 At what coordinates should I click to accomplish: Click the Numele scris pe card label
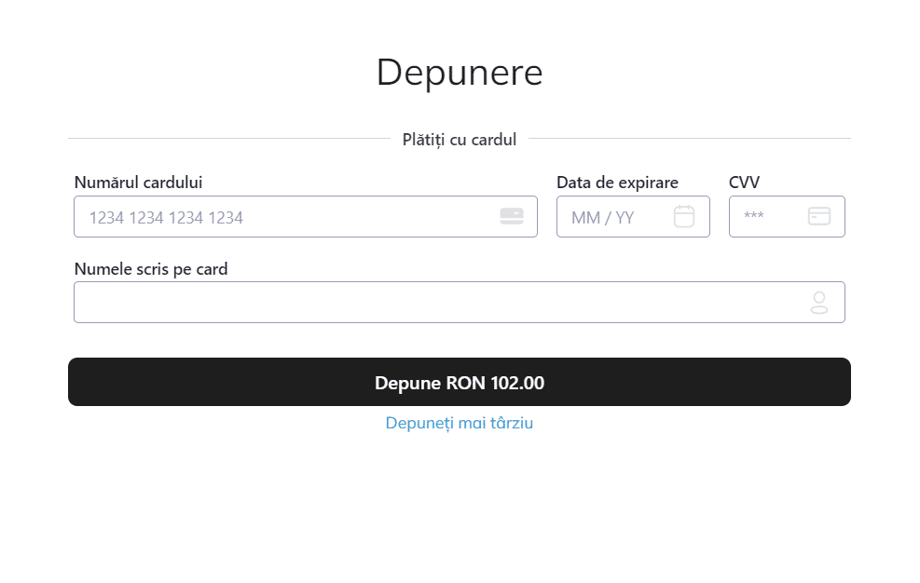click(x=150, y=269)
